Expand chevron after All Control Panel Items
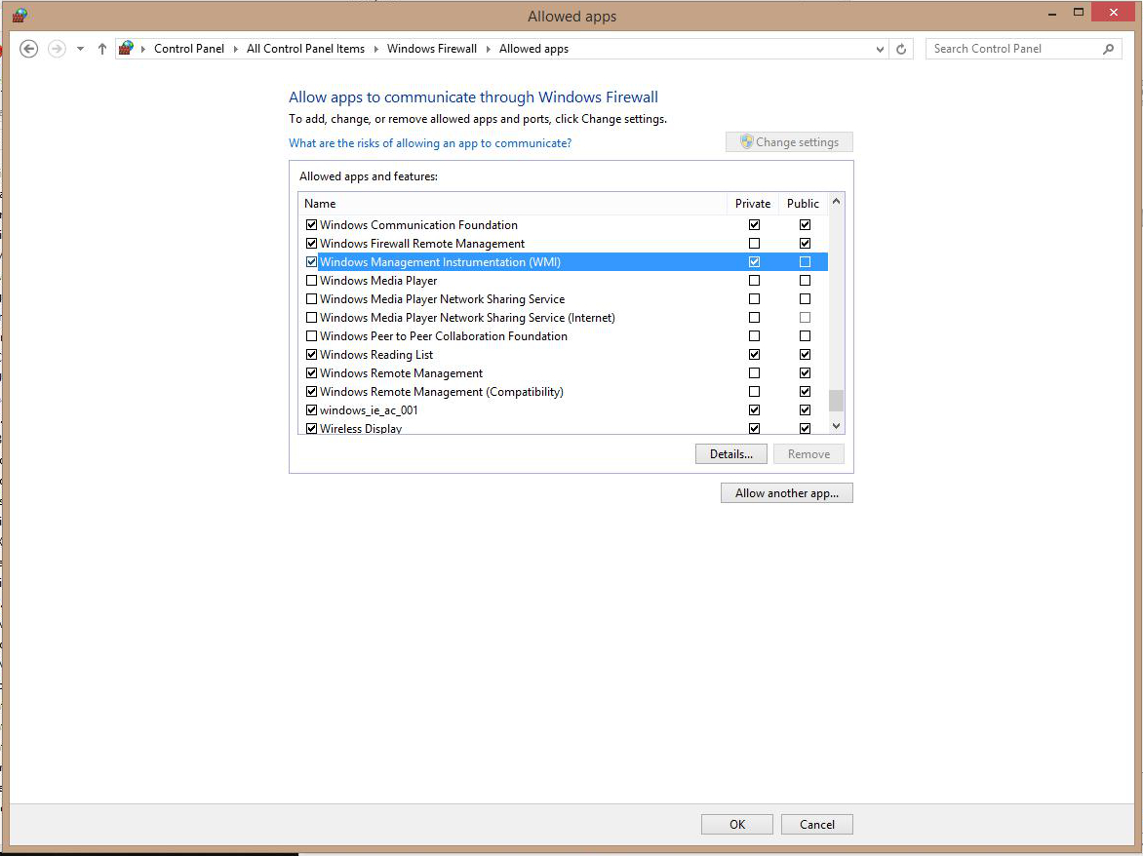This screenshot has height=856, width=1143. 376,49
